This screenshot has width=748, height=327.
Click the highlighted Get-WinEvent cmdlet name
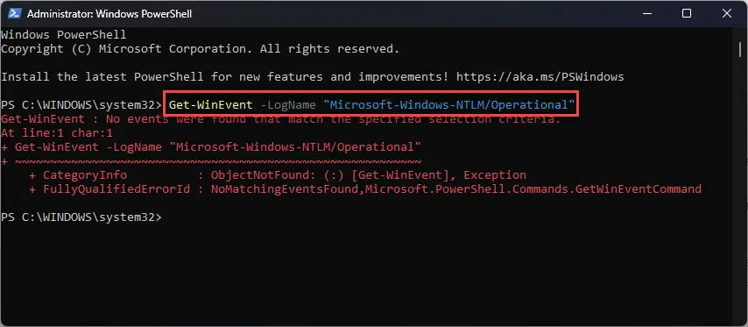pyautogui.click(x=211, y=104)
